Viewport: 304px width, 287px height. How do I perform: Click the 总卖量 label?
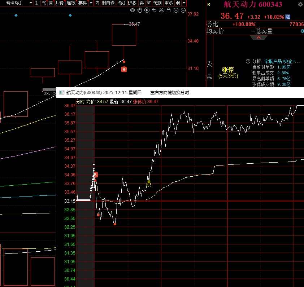(264, 31)
